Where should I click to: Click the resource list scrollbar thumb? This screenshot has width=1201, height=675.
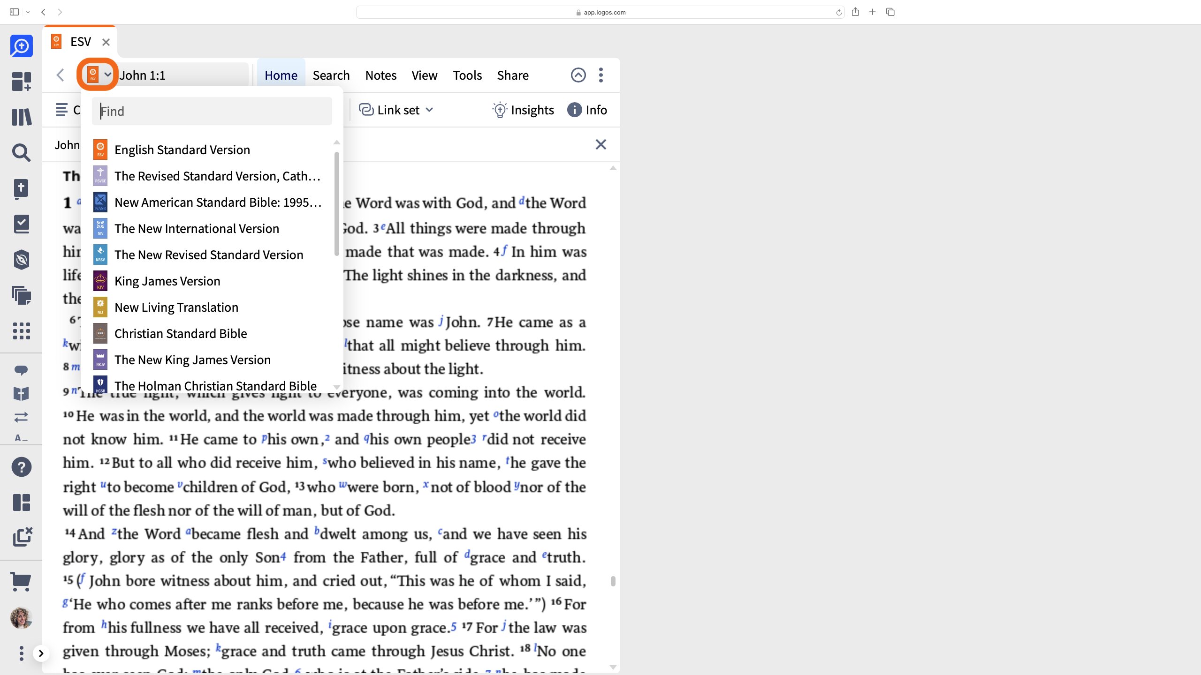(336, 203)
